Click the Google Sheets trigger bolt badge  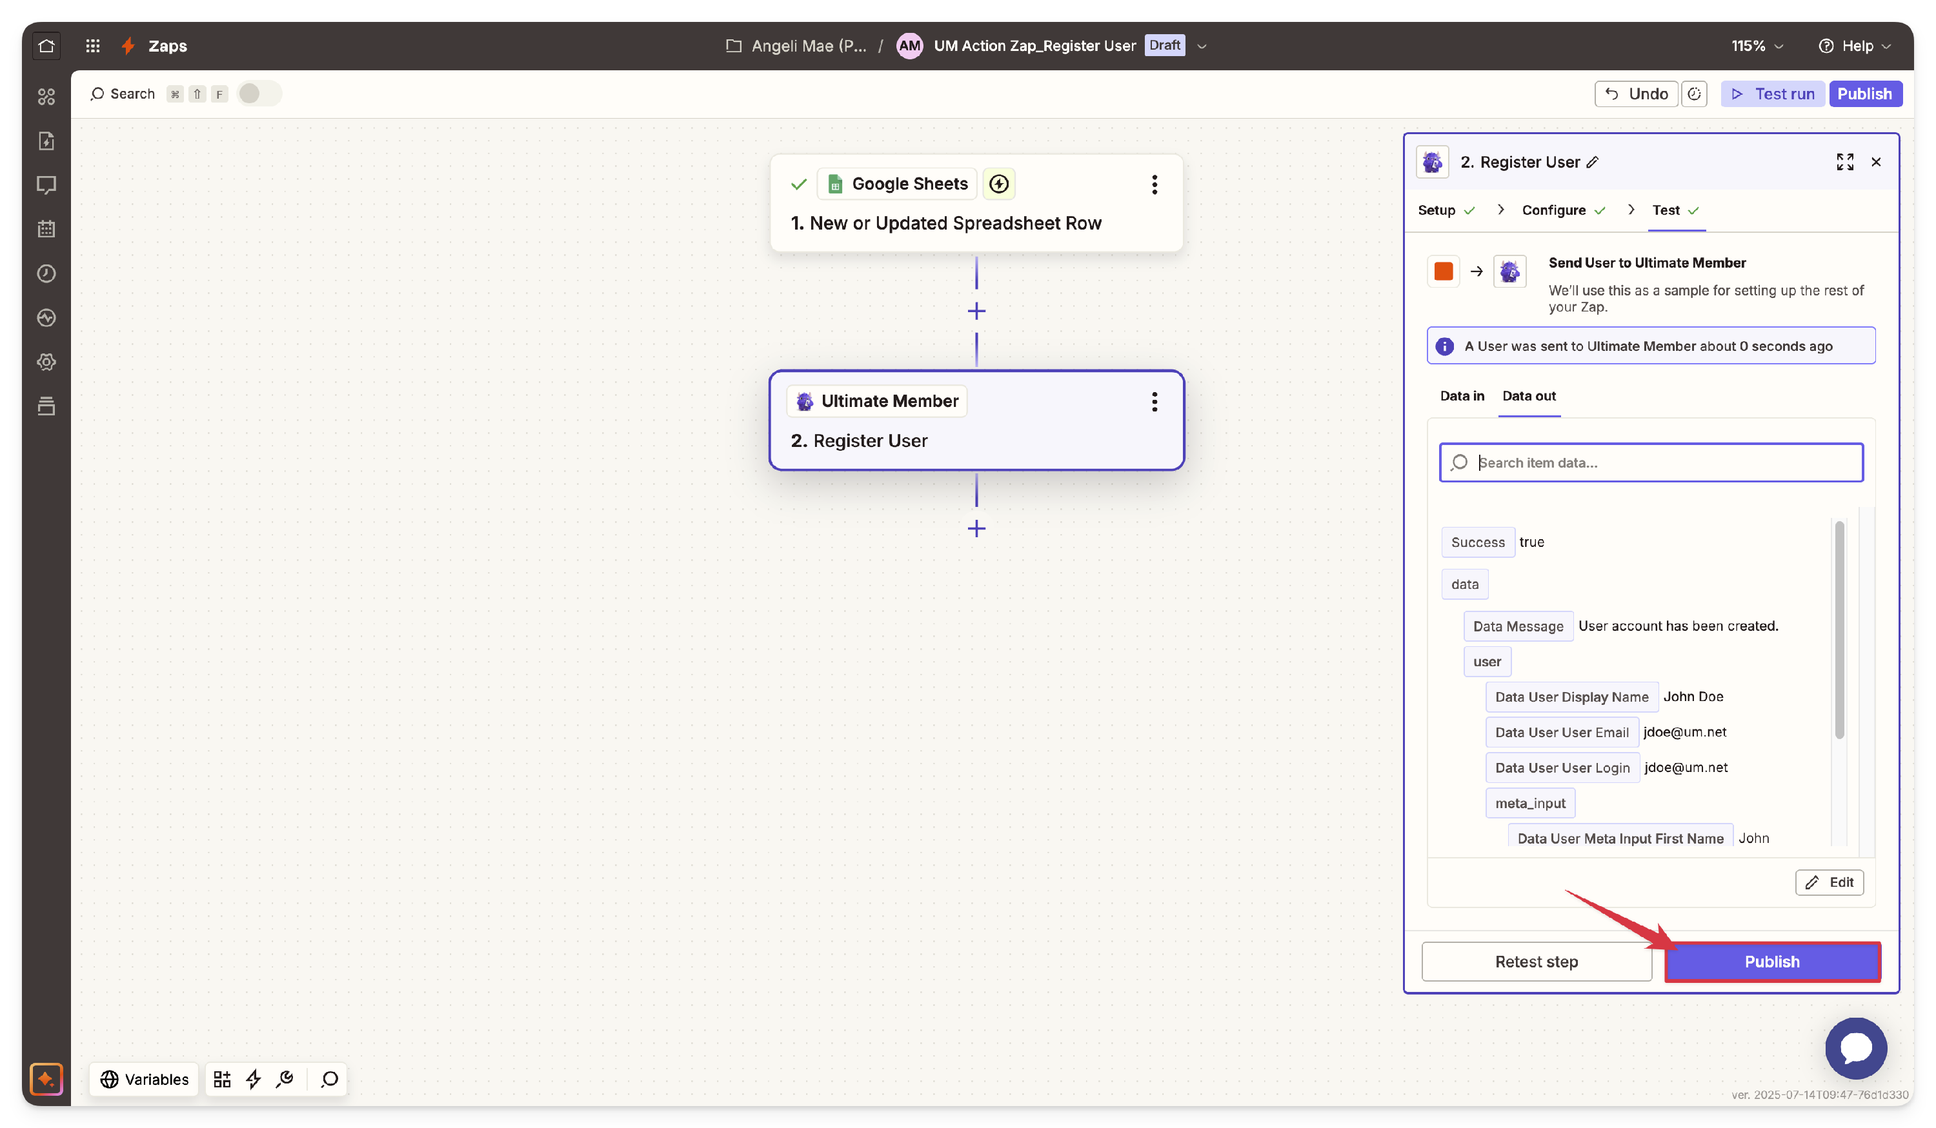(x=999, y=184)
